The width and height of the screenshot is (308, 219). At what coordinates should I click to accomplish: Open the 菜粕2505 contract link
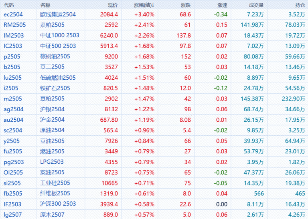pyautogui.click(x=52, y=25)
